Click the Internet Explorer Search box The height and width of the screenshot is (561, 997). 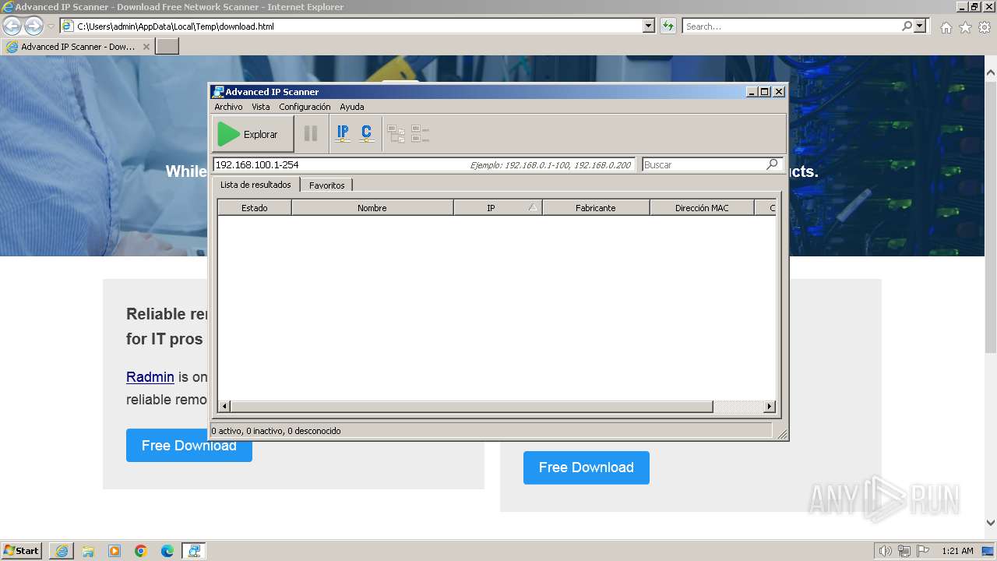click(791, 26)
